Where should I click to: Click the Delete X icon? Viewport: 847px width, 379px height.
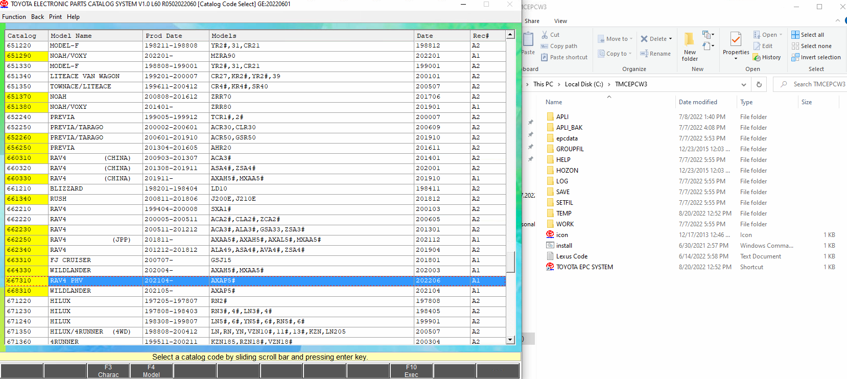pyautogui.click(x=644, y=39)
